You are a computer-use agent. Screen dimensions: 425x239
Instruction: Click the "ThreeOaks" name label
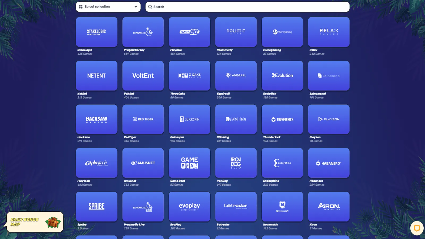(x=178, y=94)
